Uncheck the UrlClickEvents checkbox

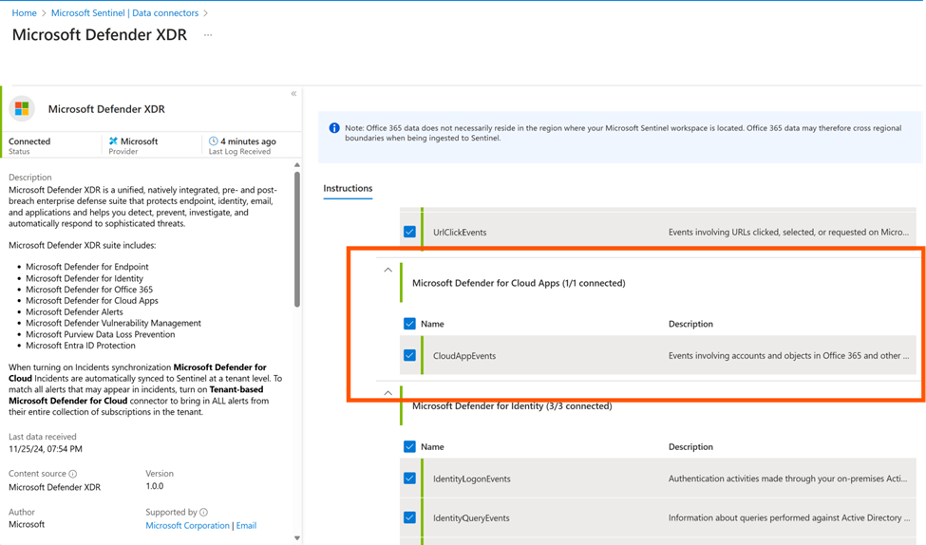(409, 232)
